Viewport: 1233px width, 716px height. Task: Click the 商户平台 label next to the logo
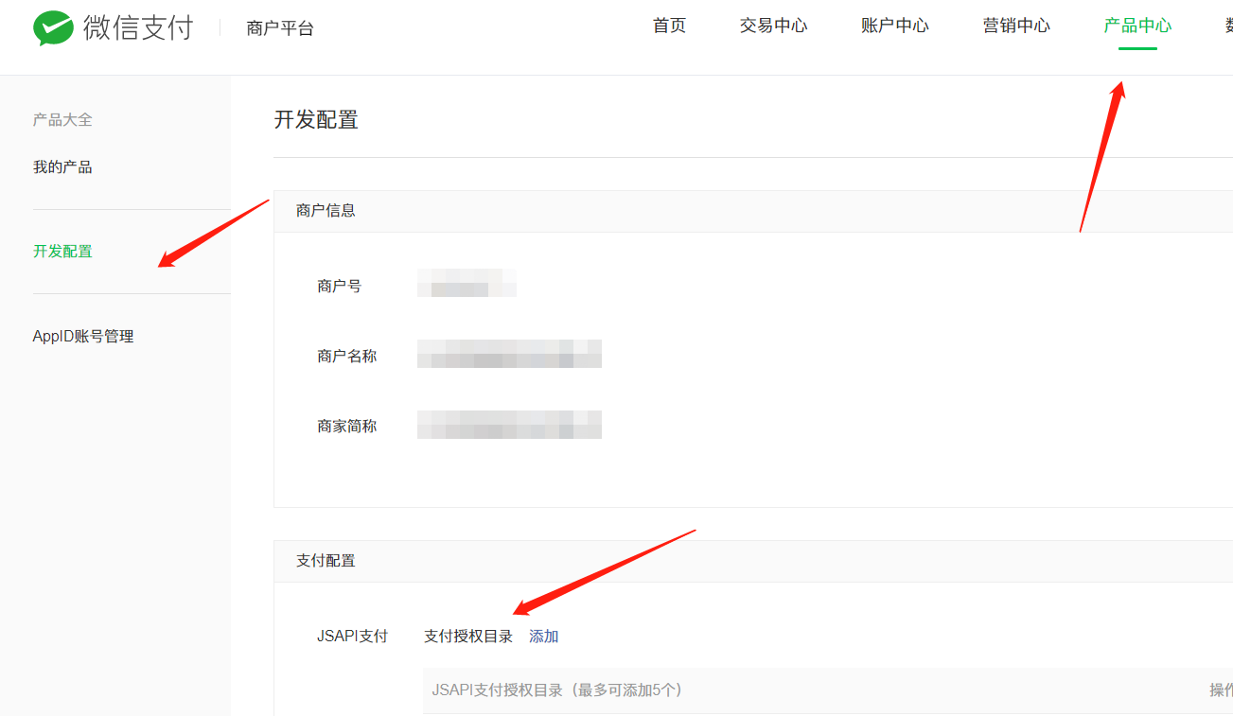pyautogui.click(x=279, y=29)
